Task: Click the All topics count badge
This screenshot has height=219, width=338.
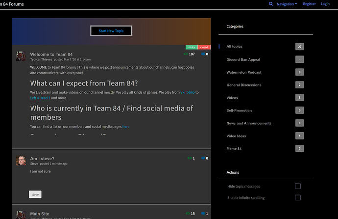Action: [300, 47]
